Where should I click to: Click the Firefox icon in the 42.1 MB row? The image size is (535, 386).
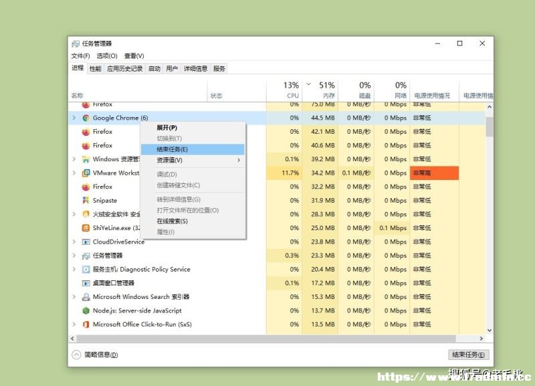click(86, 131)
